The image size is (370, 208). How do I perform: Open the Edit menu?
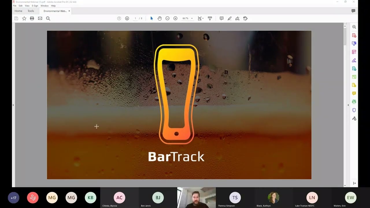(x=21, y=6)
